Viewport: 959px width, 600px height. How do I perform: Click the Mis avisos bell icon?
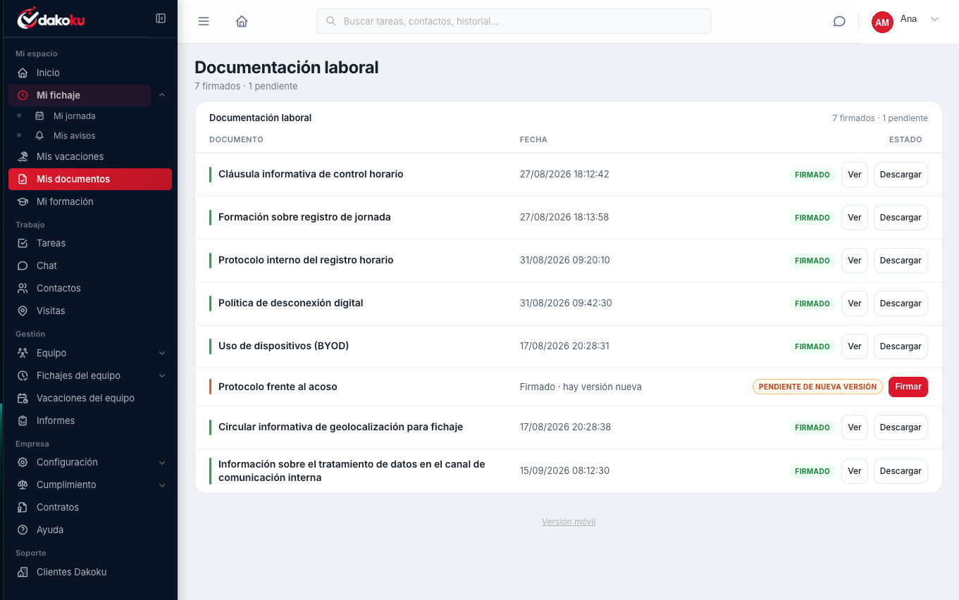pos(39,136)
